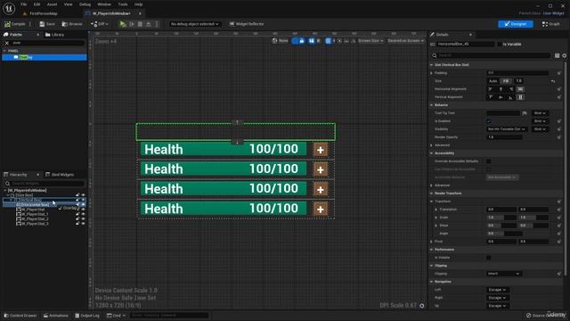Select the Palette tab
The height and width of the screenshot is (321, 570).
pos(16,35)
